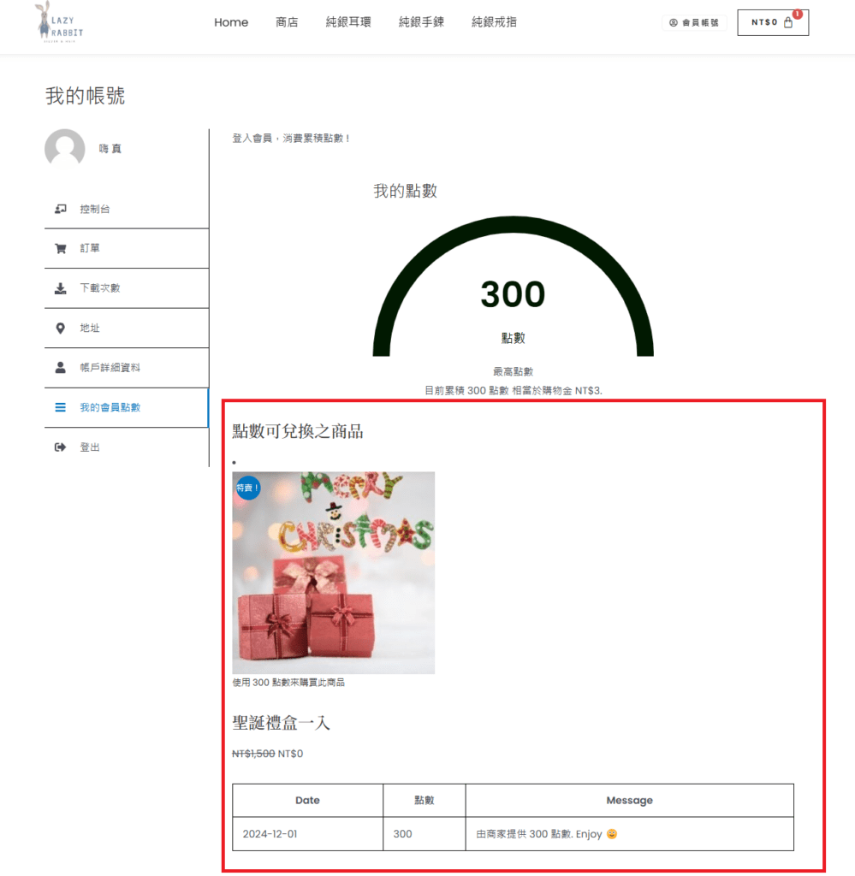Click the 300 points gauge
This screenshot has height=876, width=855.
(x=513, y=295)
